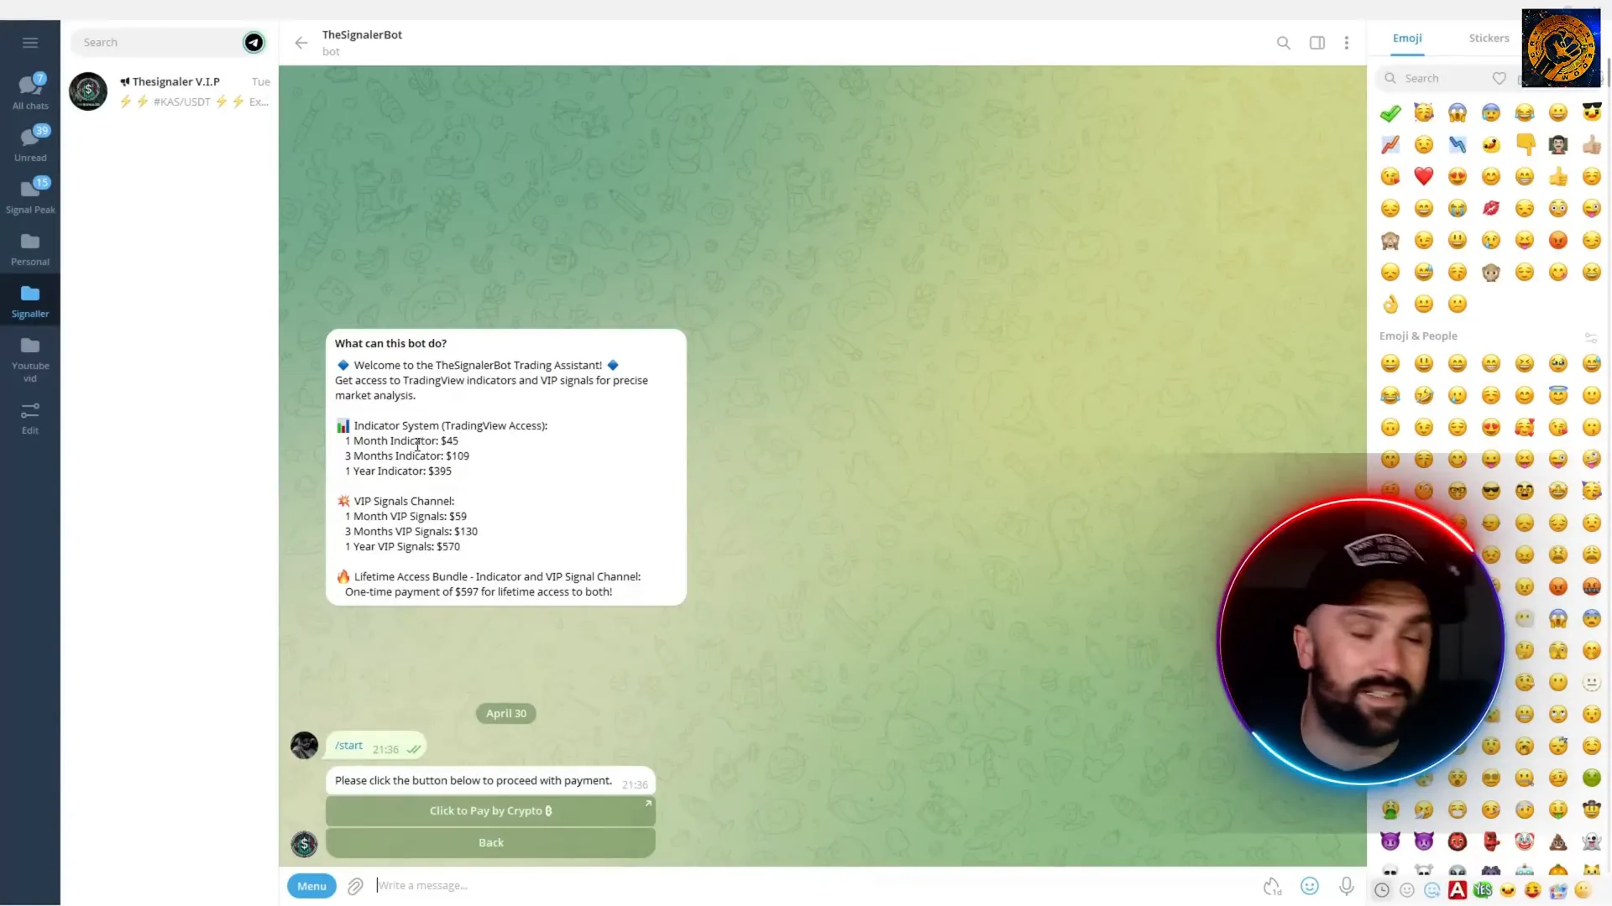Jump to recent emojis clock category
1612x906 pixels.
1382,890
